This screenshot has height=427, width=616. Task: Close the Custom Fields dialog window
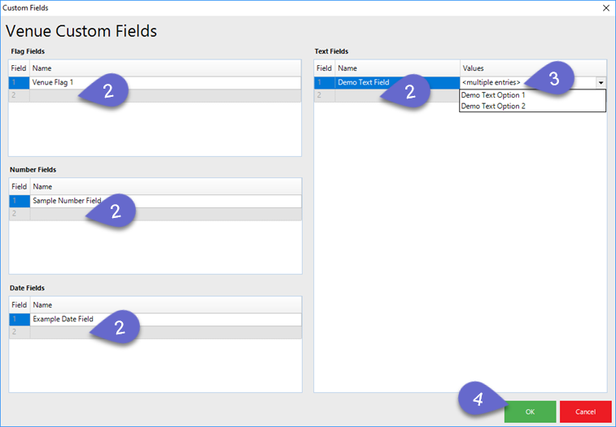click(x=605, y=7)
